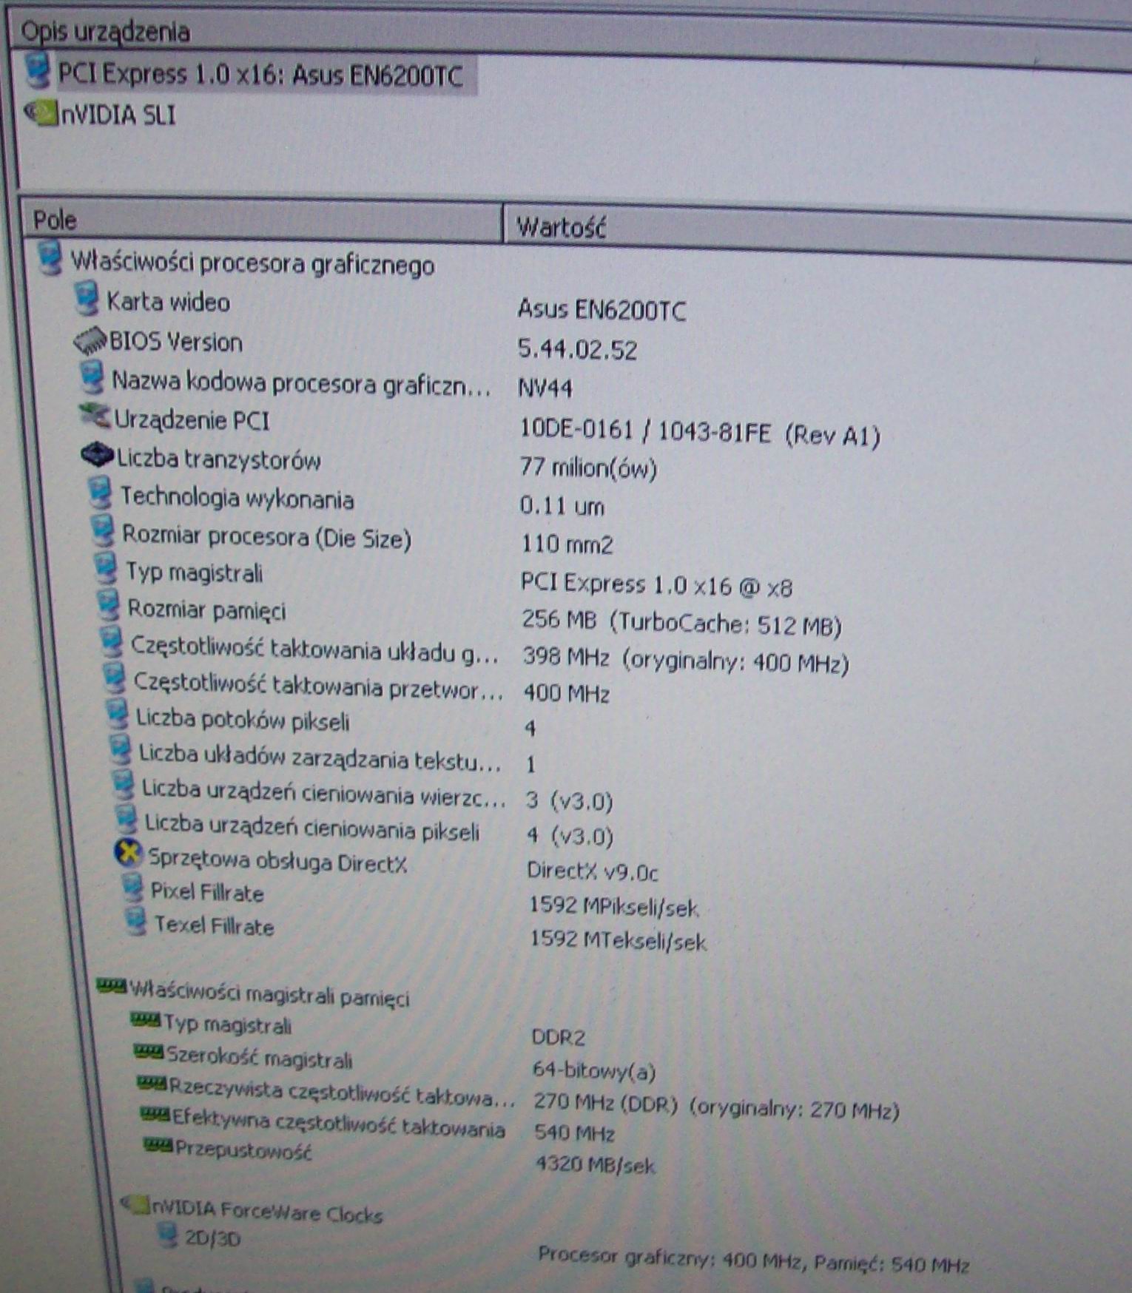Select value Procesor graficzny: 400 MHz, Pamięć: 540 MHz

tap(753, 1260)
